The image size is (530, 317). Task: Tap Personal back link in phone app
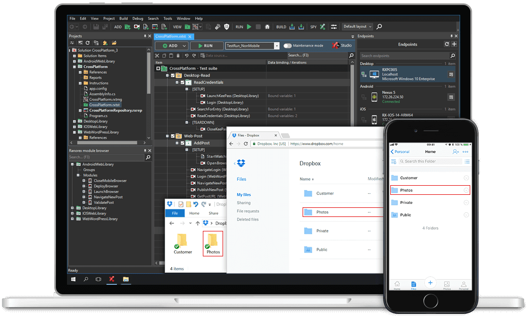click(x=400, y=152)
